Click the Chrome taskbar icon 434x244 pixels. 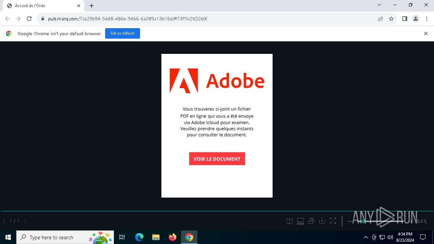point(189,237)
